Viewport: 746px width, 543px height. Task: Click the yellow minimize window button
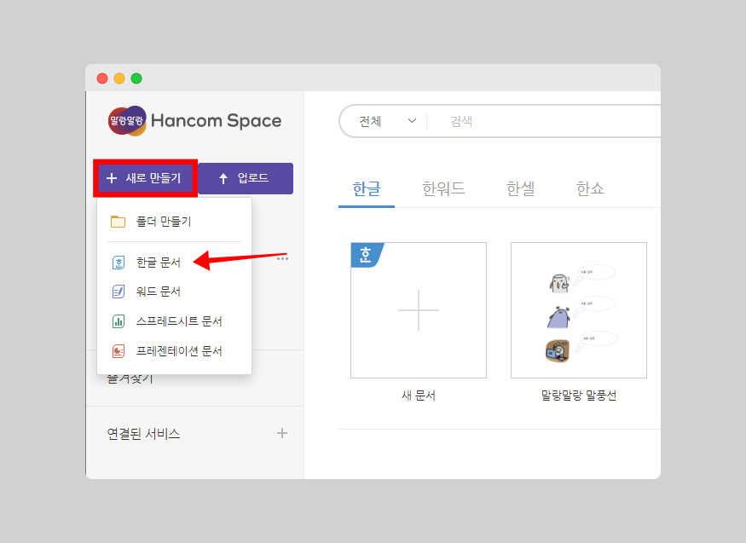click(x=119, y=78)
